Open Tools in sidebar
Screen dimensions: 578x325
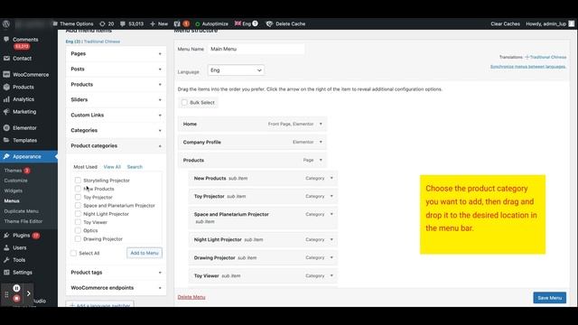click(x=19, y=260)
